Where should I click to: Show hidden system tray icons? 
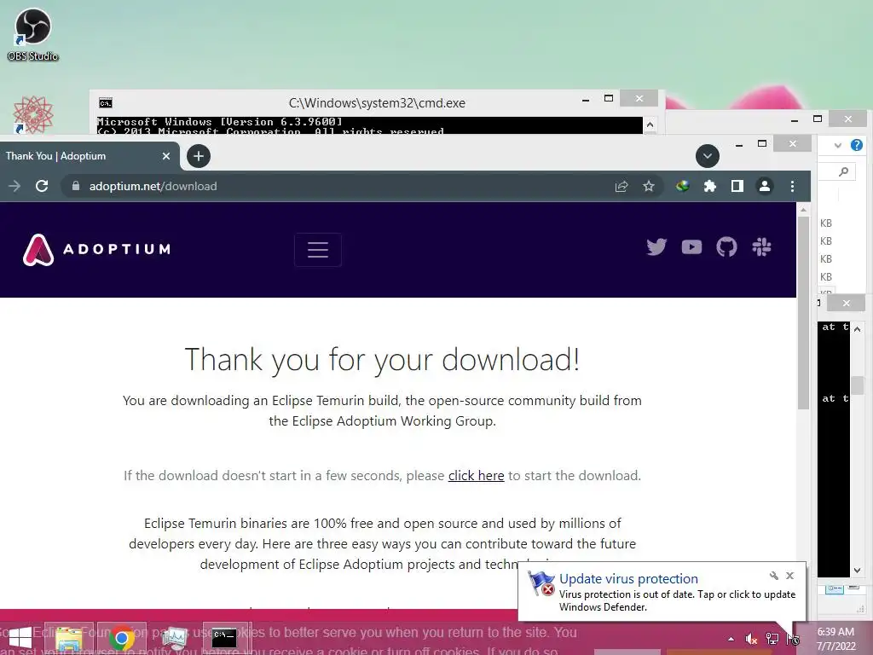(x=731, y=639)
